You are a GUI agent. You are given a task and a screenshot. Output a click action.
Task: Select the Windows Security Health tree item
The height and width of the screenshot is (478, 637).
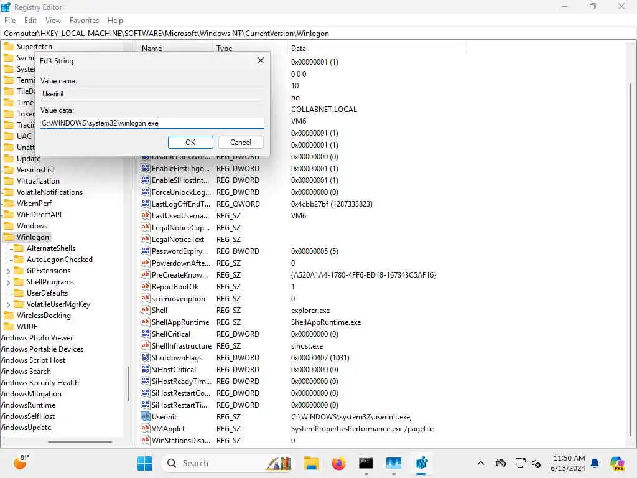40,383
